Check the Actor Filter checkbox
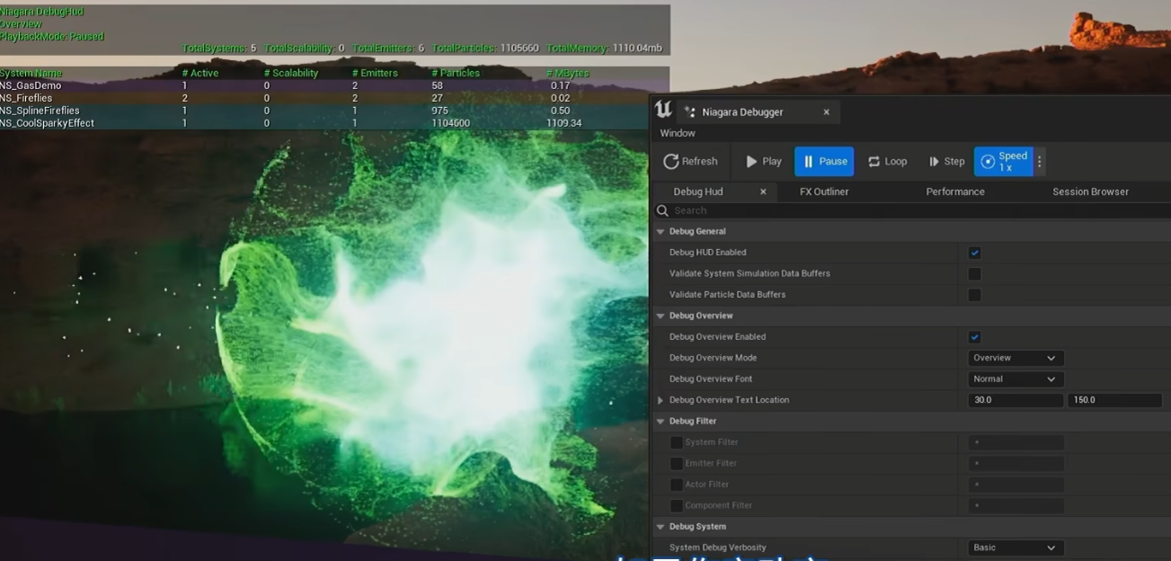This screenshot has width=1171, height=561. coord(676,485)
